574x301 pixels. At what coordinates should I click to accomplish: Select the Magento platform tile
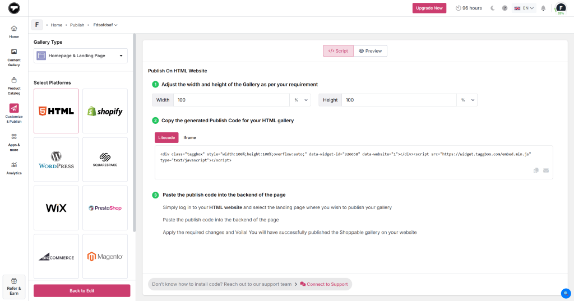tap(105, 256)
